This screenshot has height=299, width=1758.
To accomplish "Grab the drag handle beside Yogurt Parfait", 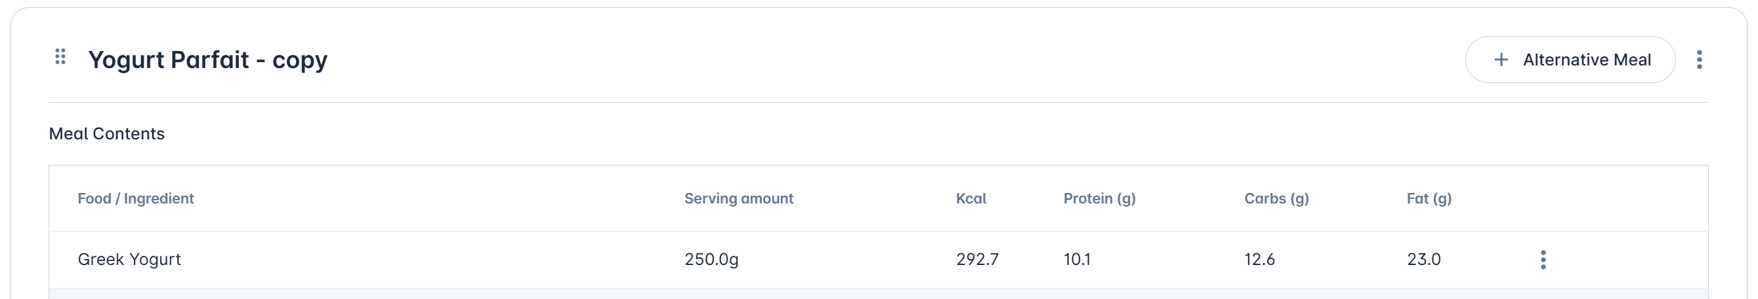I will click(x=60, y=56).
